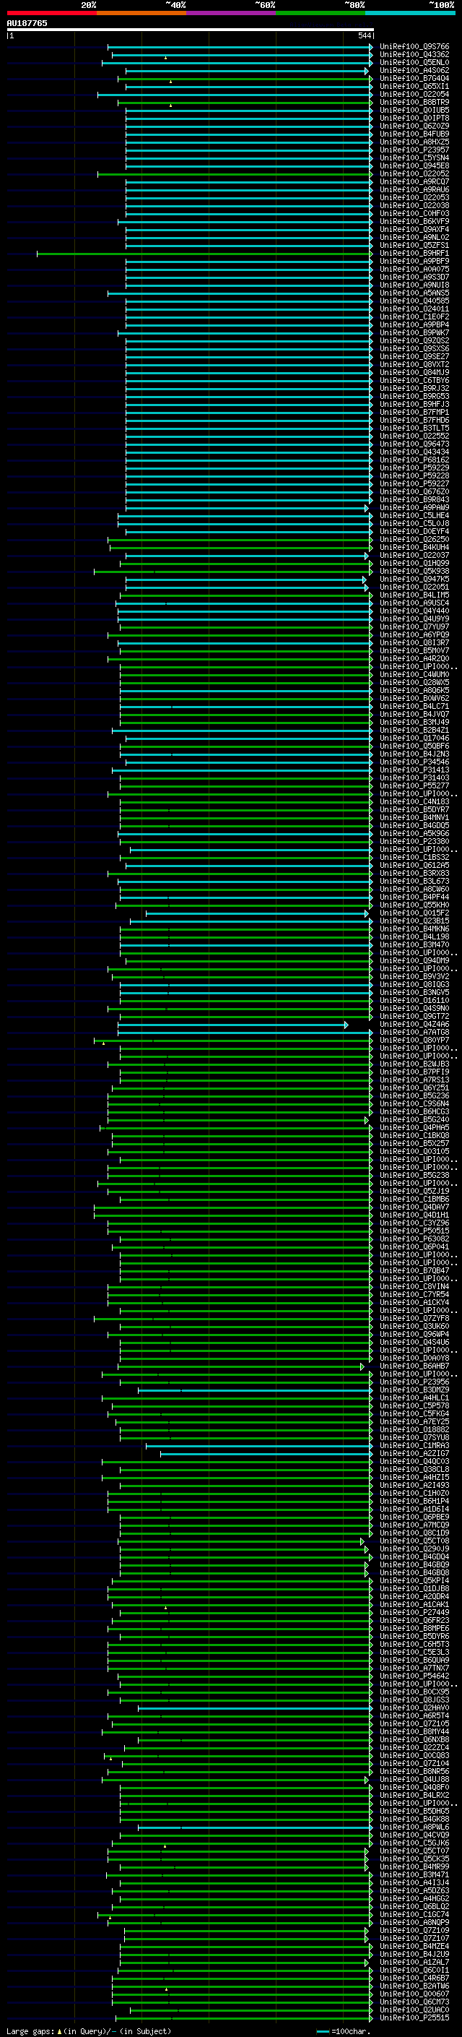Select the UniRef100_B9HRF1 label
The height and width of the screenshot is (2037, 462).
414,253
